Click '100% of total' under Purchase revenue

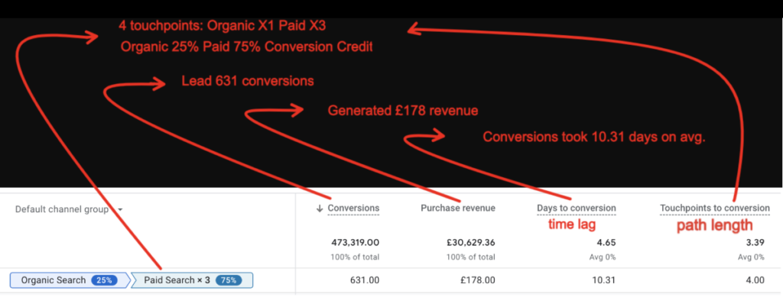pyautogui.click(x=471, y=257)
